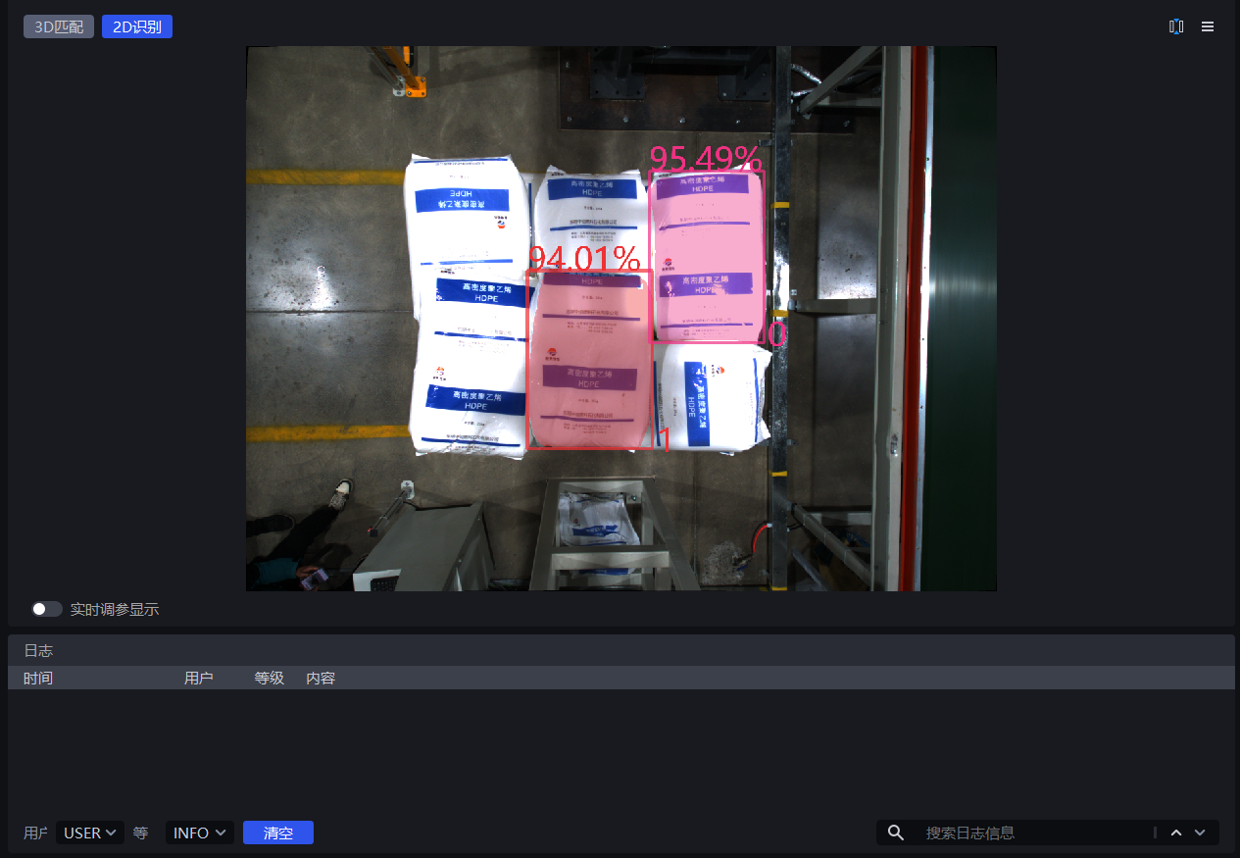Click the 用户 column header in log
The width and height of the screenshot is (1240, 858).
click(x=198, y=678)
